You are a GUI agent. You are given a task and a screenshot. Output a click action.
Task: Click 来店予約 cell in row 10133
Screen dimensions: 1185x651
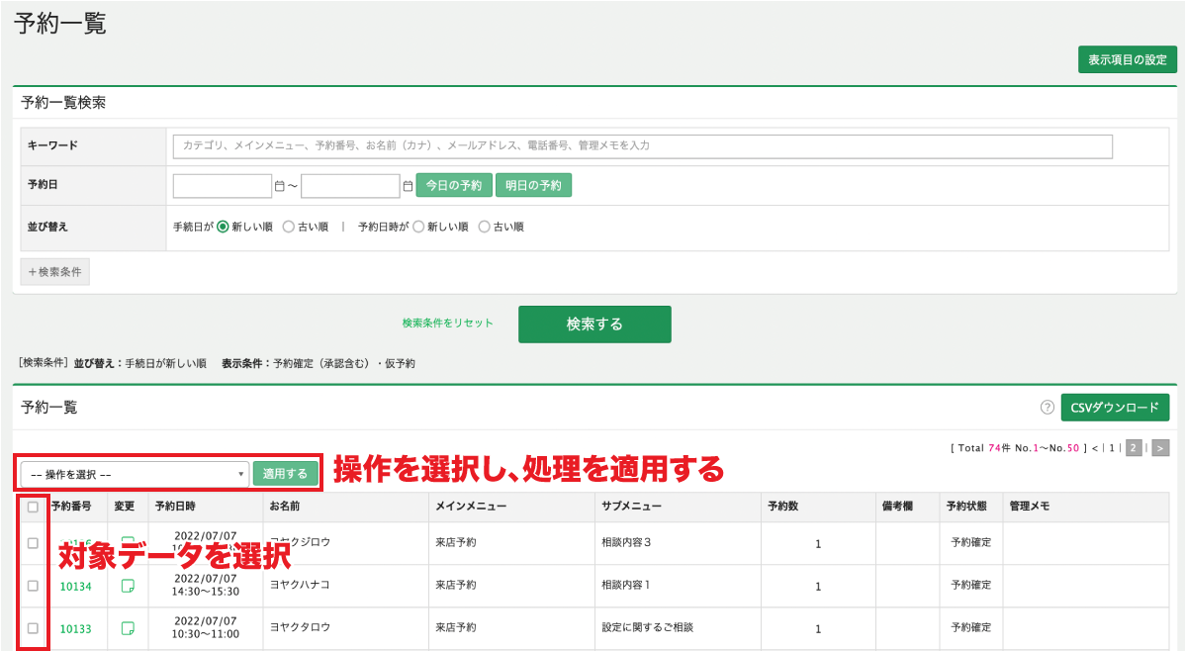(456, 627)
